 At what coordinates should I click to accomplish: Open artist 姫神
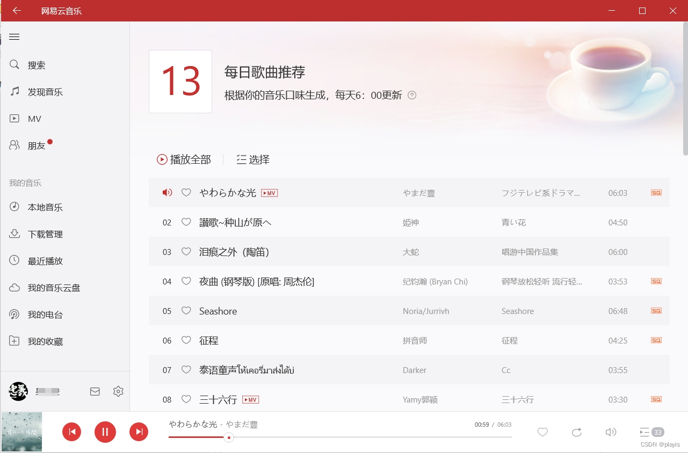point(411,222)
